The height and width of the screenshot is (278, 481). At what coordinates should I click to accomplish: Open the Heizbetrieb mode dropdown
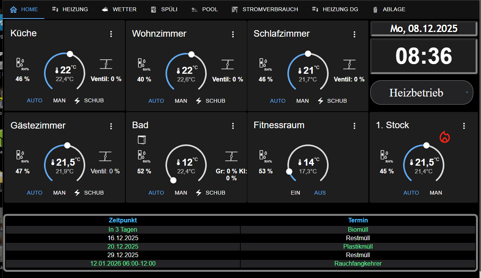(422, 93)
